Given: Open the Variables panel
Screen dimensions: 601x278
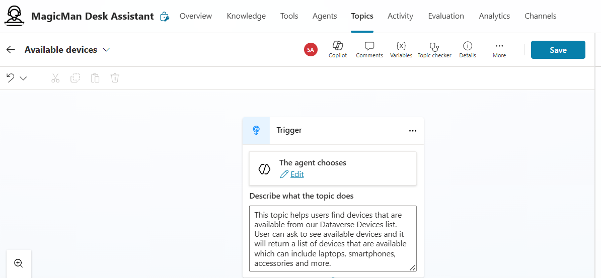Looking at the screenshot, I should [x=401, y=50].
